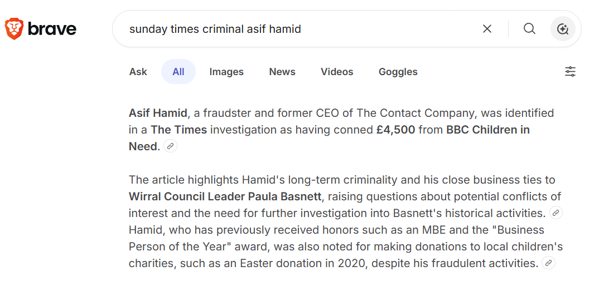Open the search settings sliders icon
This screenshot has height=281, width=594.
(x=570, y=72)
